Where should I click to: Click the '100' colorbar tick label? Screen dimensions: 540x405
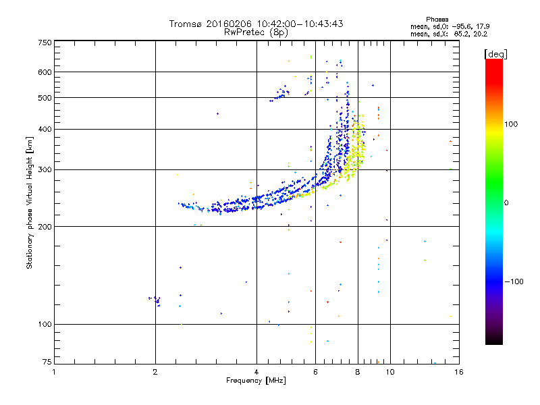point(511,124)
